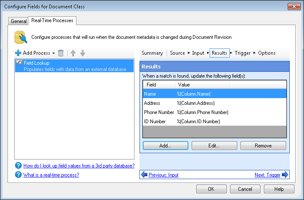Click the blue plus Add Process icon
This screenshot has height=200, width=304.
[18, 53]
